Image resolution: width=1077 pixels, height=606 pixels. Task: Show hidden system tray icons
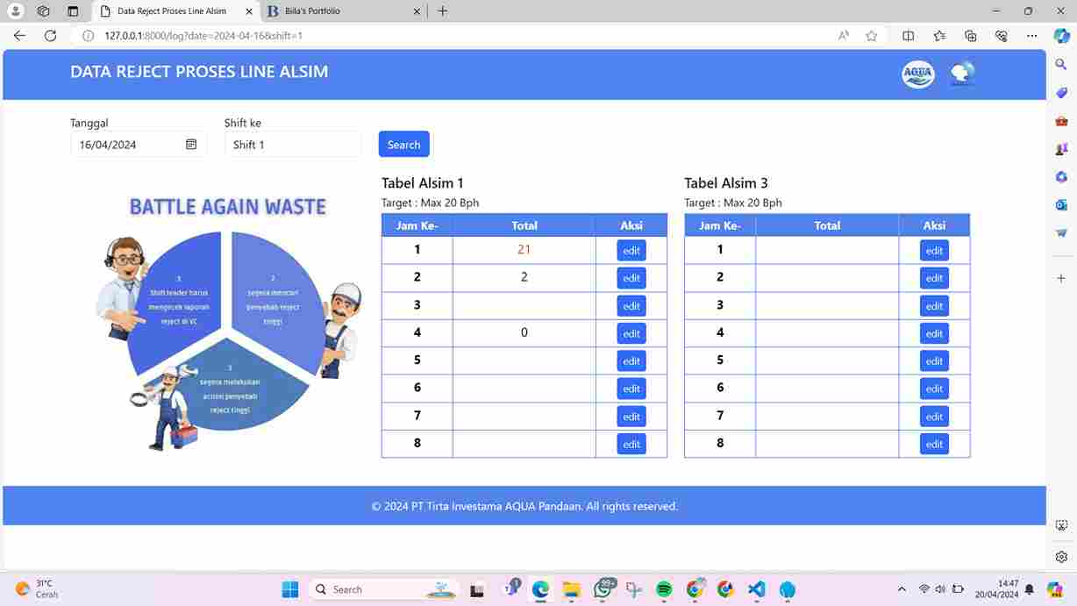click(902, 589)
